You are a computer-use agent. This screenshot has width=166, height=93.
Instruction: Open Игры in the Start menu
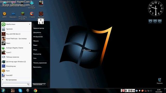click(35, 50)
